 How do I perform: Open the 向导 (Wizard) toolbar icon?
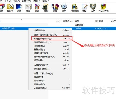[55, 8]
